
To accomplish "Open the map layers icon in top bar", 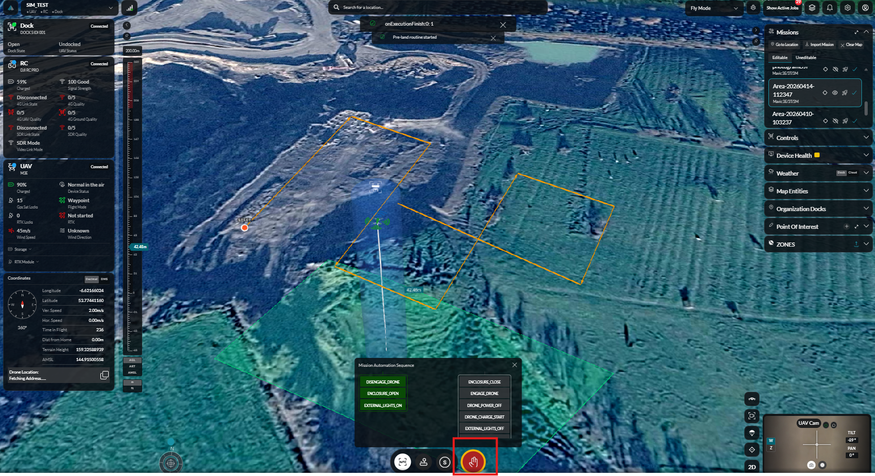I will [812, 8].
